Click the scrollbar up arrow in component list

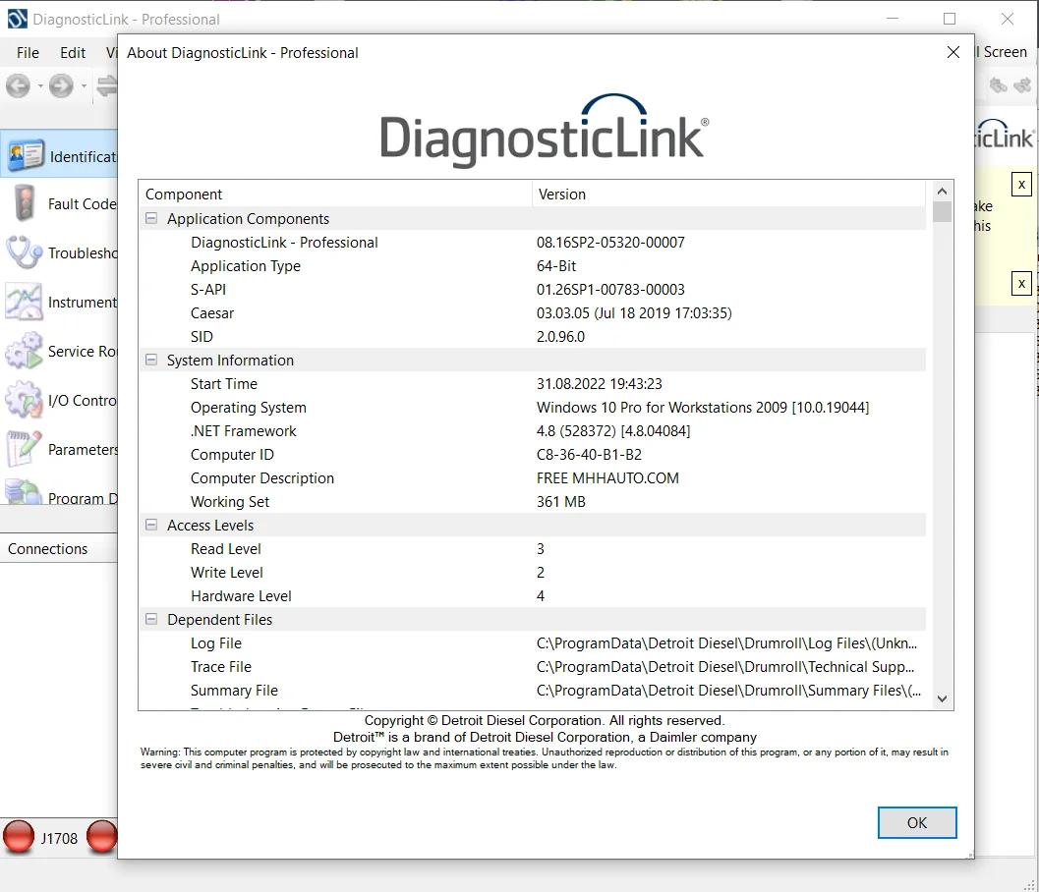(x=942, y=192)
